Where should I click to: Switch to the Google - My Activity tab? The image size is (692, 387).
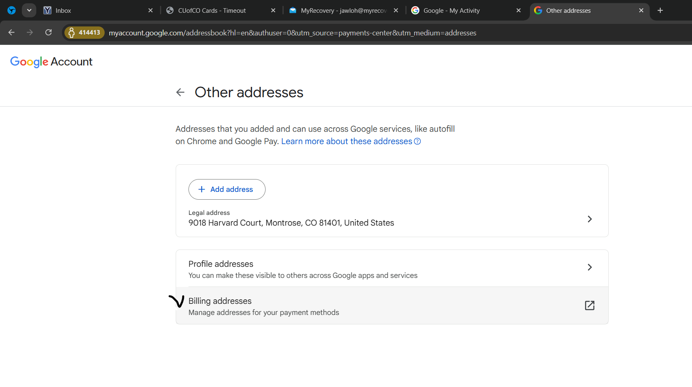click(458, 11)
